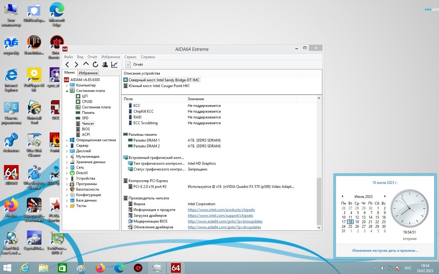Go to next month in calendar

pos(385,196)
